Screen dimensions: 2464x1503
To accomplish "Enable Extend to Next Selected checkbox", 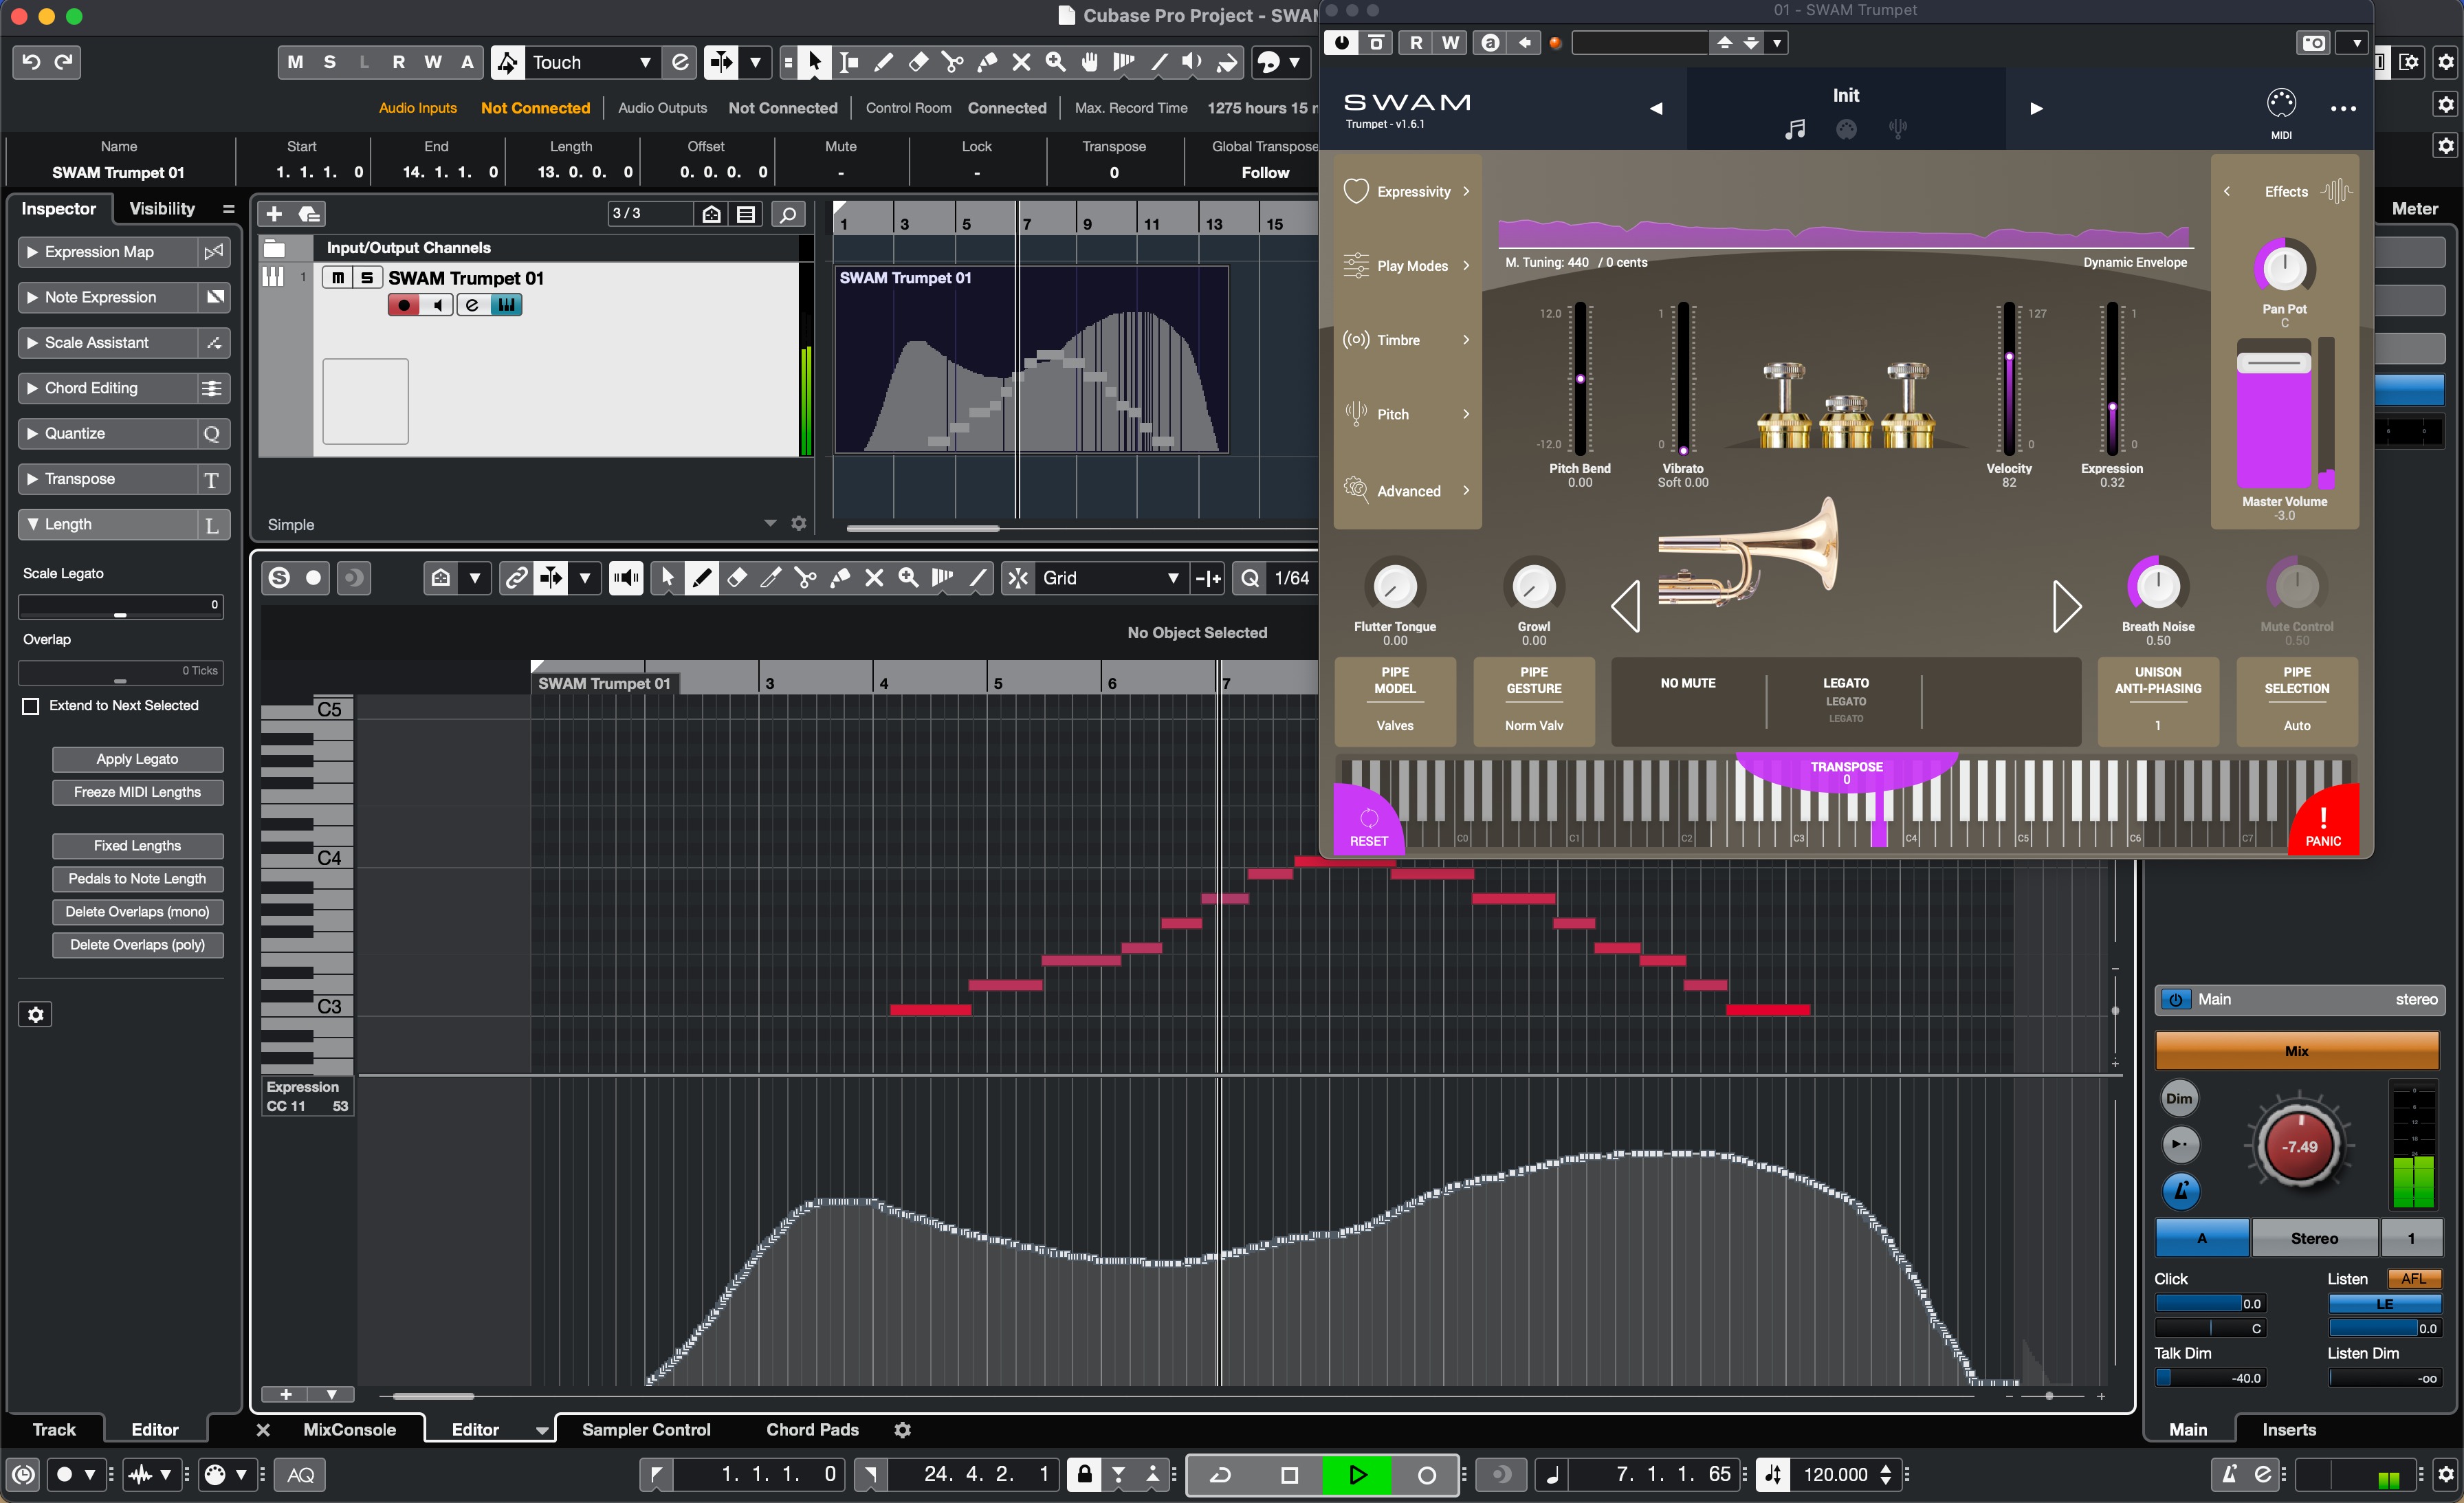I will click(x=31, y=706).
